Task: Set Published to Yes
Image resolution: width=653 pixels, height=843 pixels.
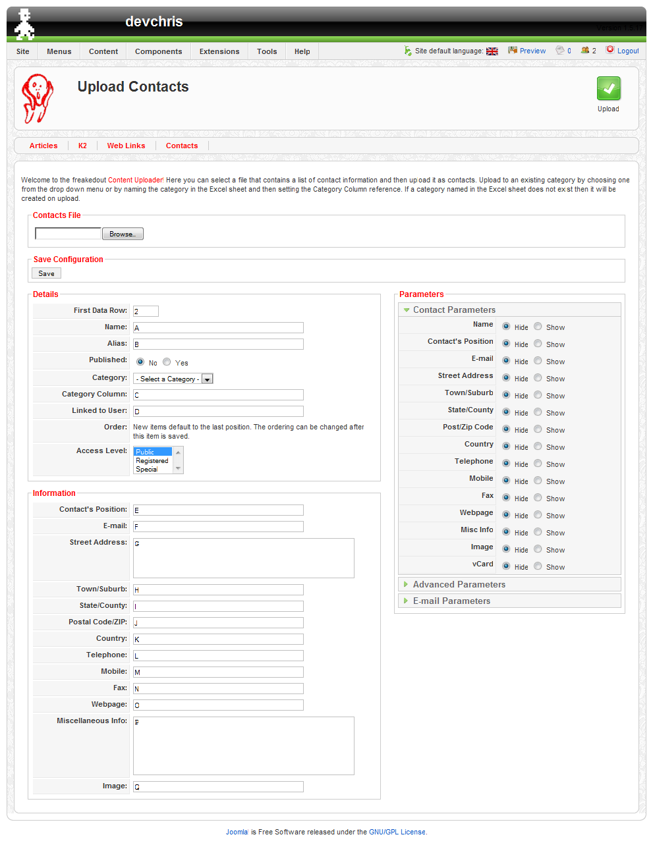Action: click(167, 362)
